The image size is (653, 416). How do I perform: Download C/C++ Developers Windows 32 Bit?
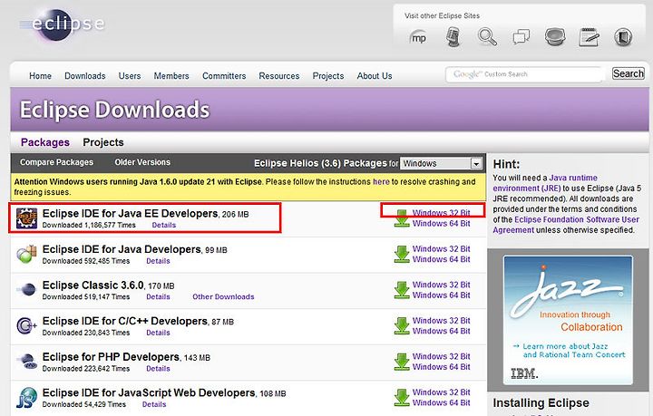tap(441, 320)
